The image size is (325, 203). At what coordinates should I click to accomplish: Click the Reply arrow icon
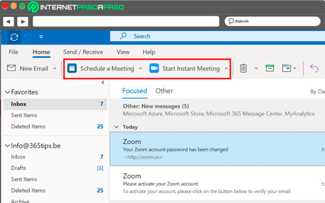(x=314, y=68)
